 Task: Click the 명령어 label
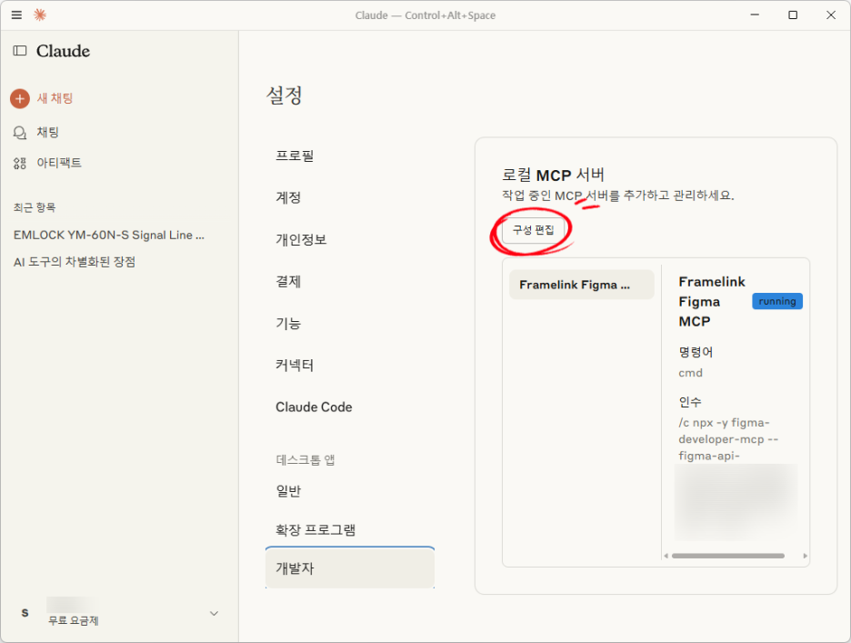tap(696, 352)
